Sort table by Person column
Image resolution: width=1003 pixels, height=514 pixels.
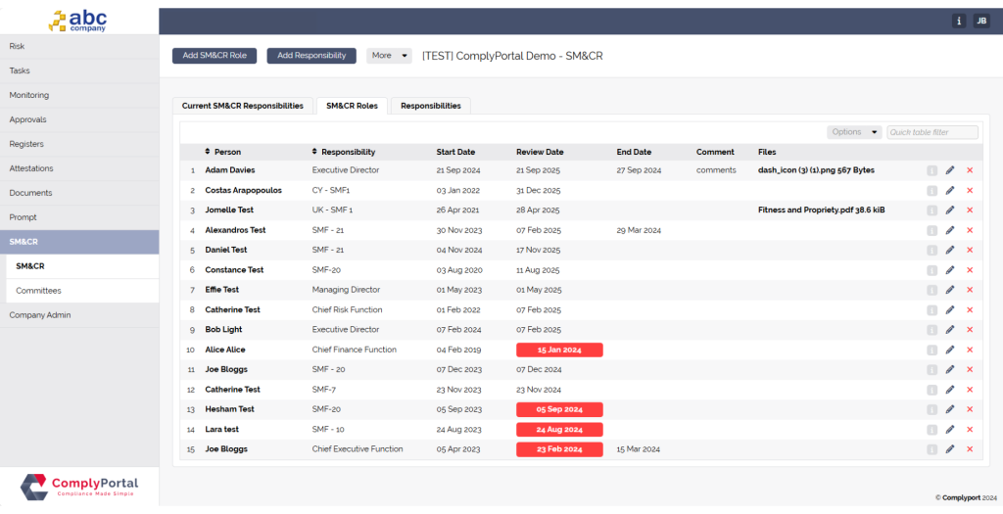tap(222, 152)
